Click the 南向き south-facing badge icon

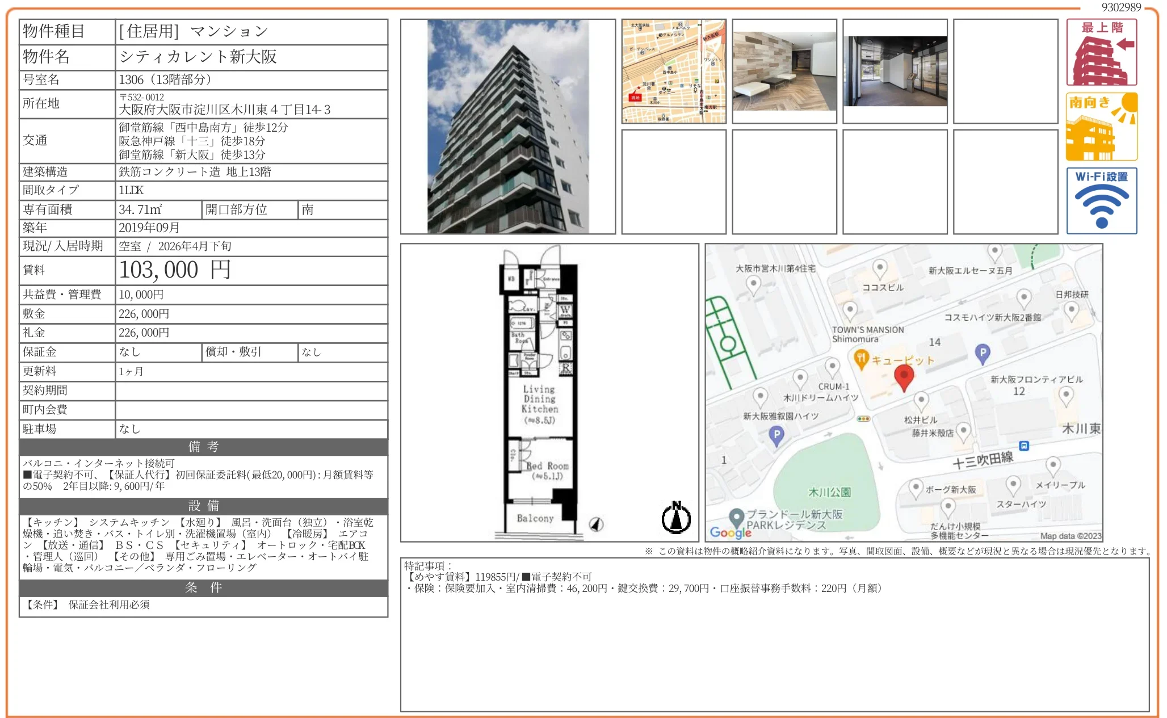tap(1101, 127)
